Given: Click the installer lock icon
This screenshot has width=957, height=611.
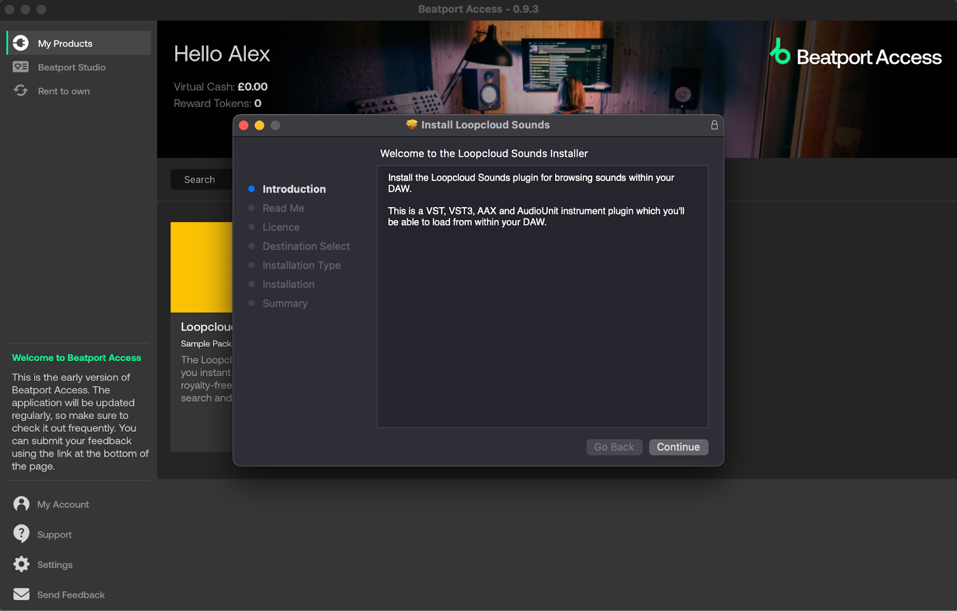Looking at the screenshot, I should point(714,125).
